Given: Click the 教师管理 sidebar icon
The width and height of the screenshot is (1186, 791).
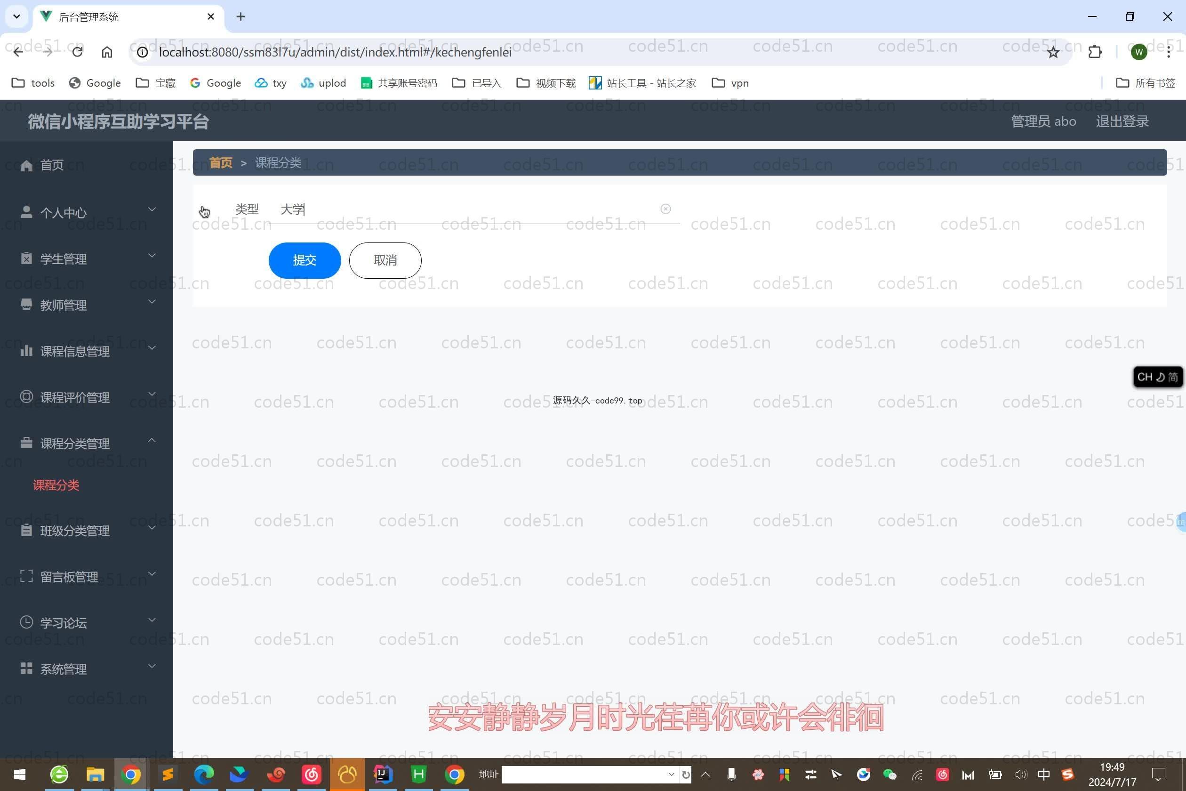Looking at the screenshot, I should [26, 304].
